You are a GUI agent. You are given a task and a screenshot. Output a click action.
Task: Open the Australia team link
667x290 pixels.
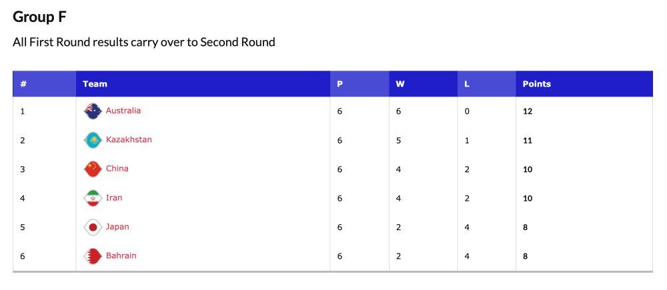point(123,110)
